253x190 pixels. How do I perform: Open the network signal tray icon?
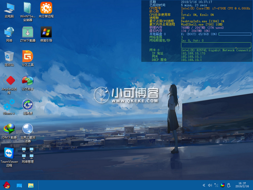coord(216,185)
